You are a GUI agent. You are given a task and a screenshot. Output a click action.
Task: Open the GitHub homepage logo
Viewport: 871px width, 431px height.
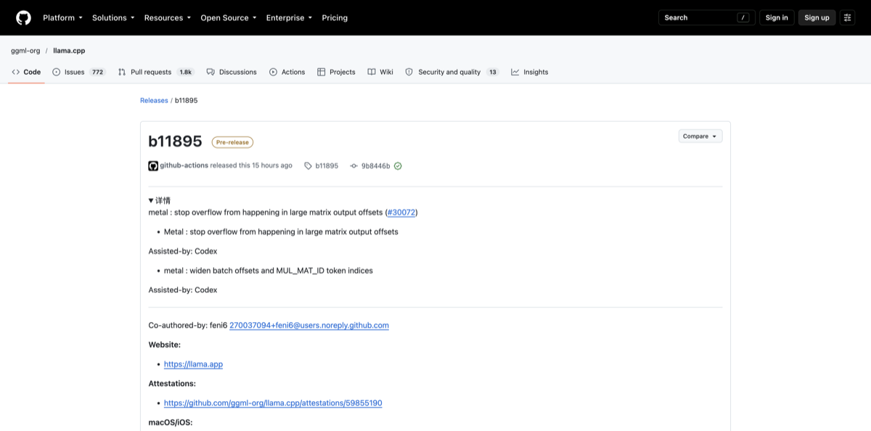tap(23, 17)
